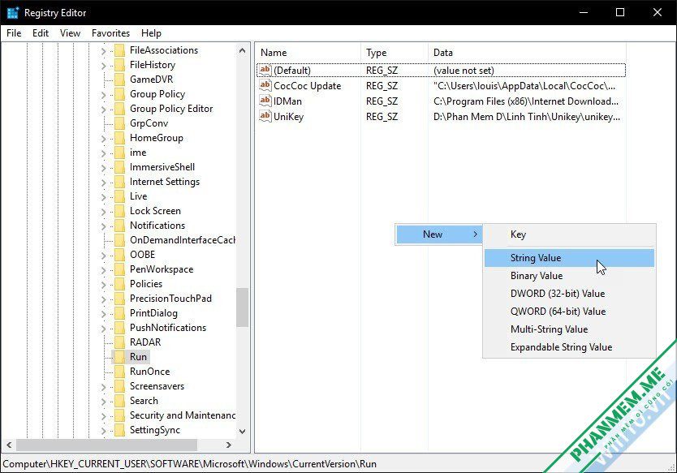Select the OnDemandInterfaceCache tree item
The width and height of the screenshot is (677, 473).
click(x=183, y=240)
